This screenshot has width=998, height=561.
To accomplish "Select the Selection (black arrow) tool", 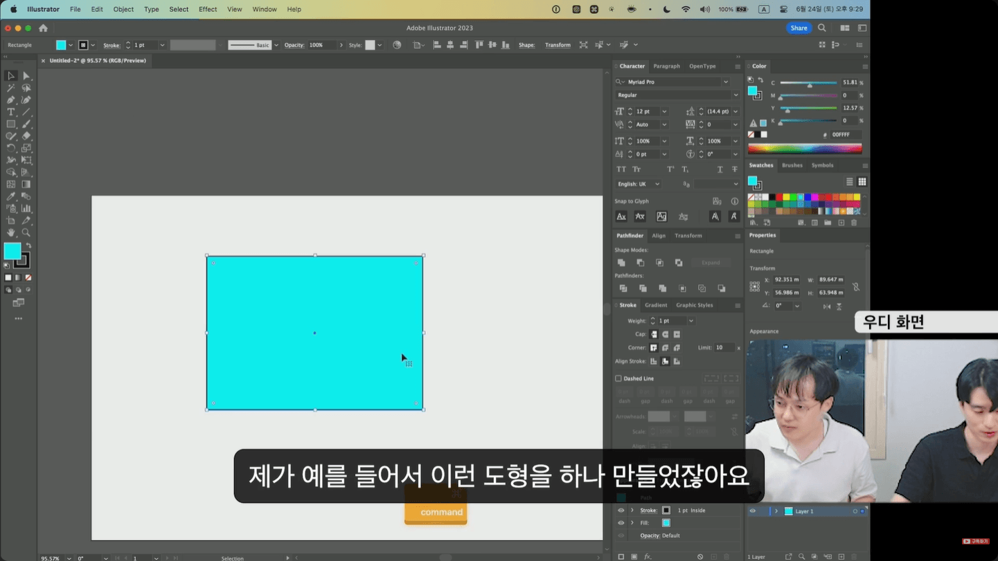I will tap(11, 76).
